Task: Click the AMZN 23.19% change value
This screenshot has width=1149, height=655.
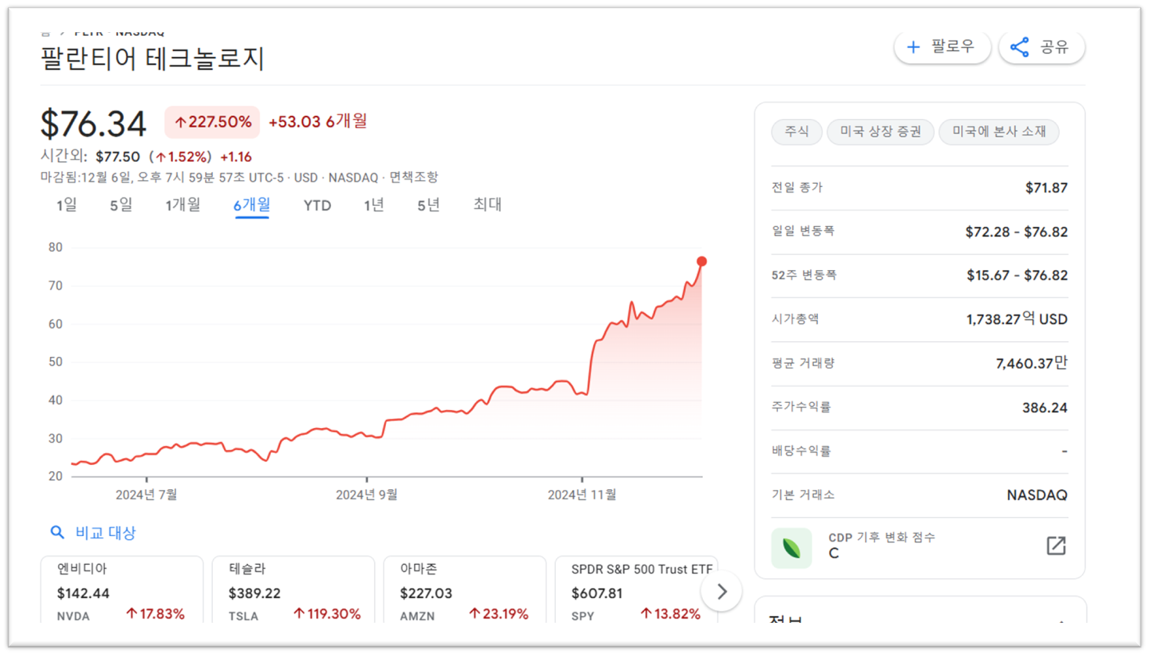Action: [x=499, y=614]
